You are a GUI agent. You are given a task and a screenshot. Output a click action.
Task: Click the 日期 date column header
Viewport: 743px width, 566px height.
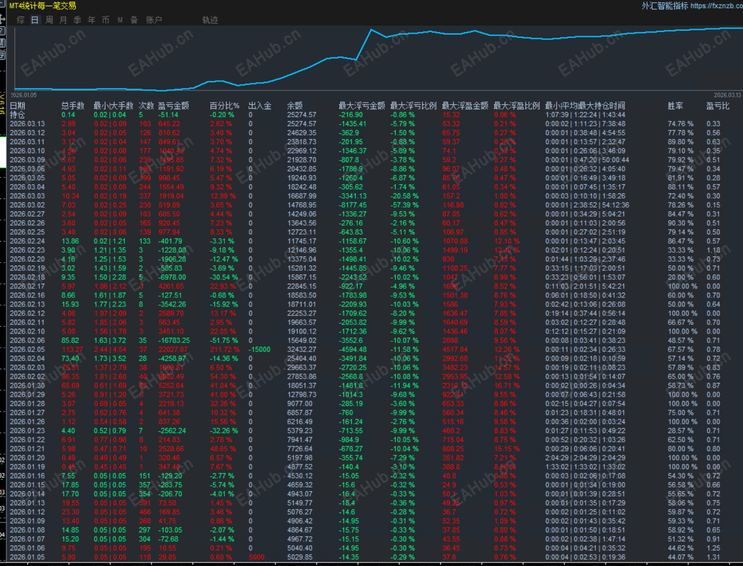coord(18,106)
